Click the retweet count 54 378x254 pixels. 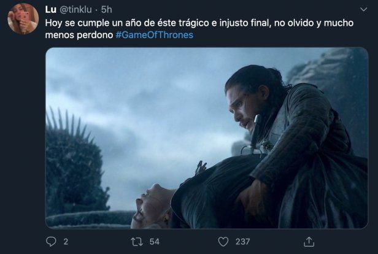[154, 242]
